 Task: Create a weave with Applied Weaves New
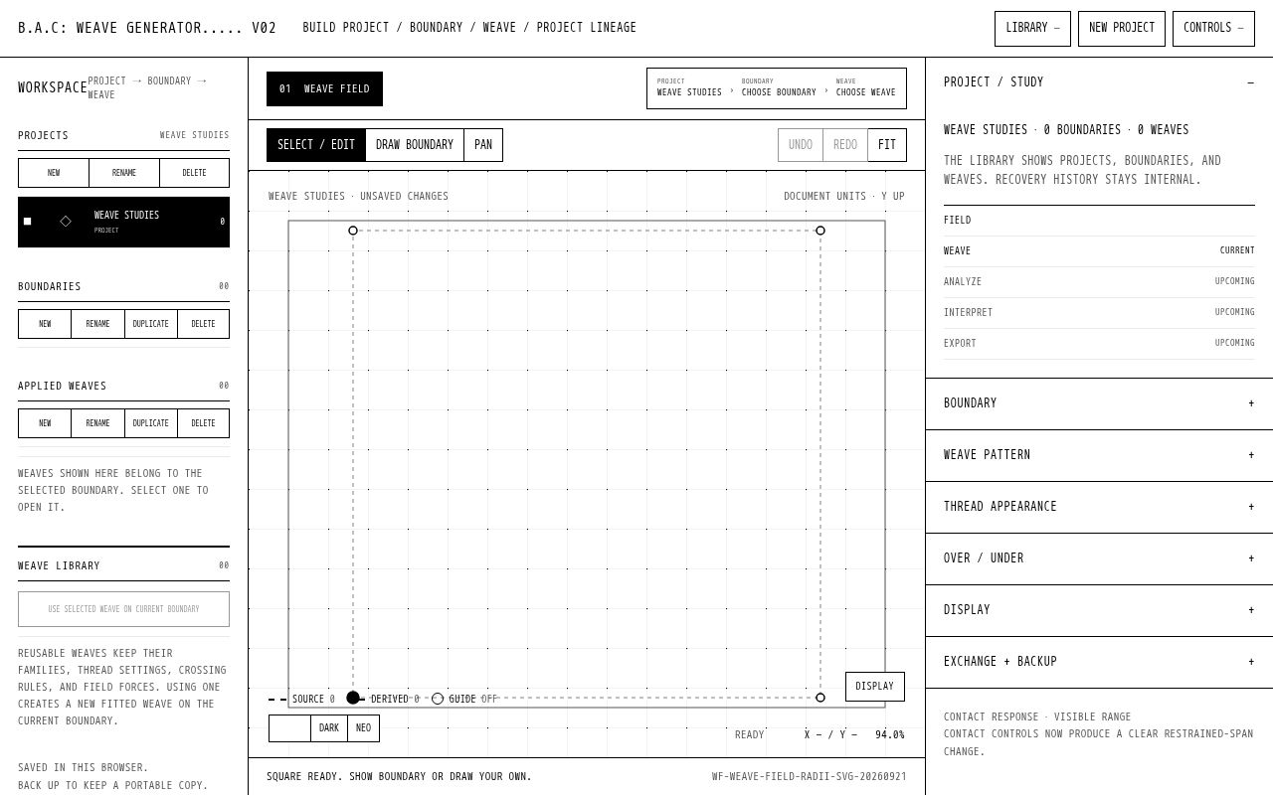pos(45,423)
